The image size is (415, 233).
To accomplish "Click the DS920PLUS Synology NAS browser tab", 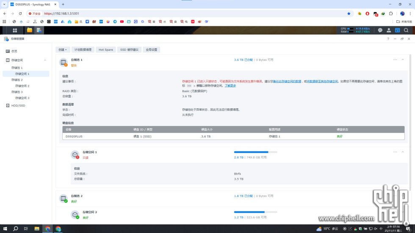I will click(x=33, y=5).
